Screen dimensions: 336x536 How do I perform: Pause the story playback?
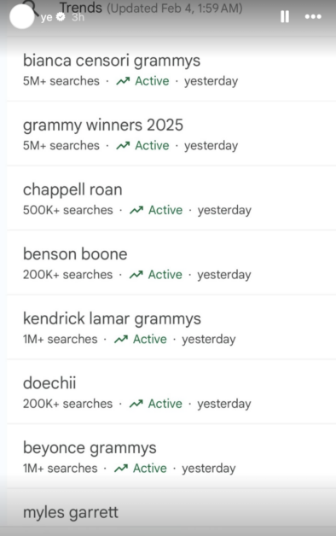[x=285, y=16]
